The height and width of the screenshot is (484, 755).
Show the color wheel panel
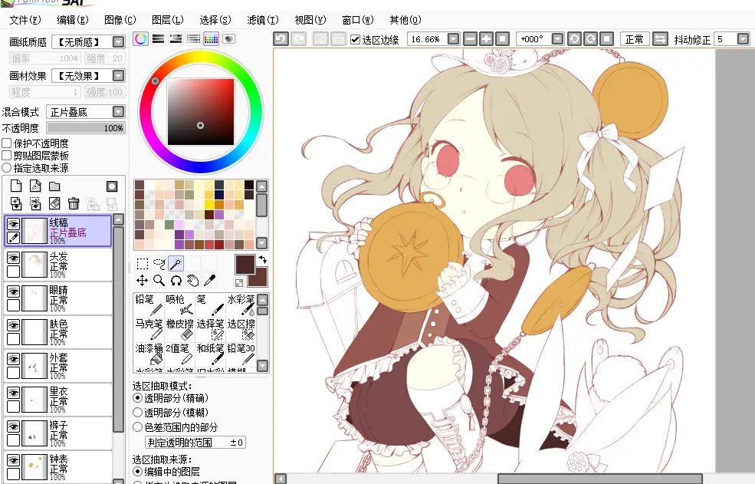[x=140, y=39]
